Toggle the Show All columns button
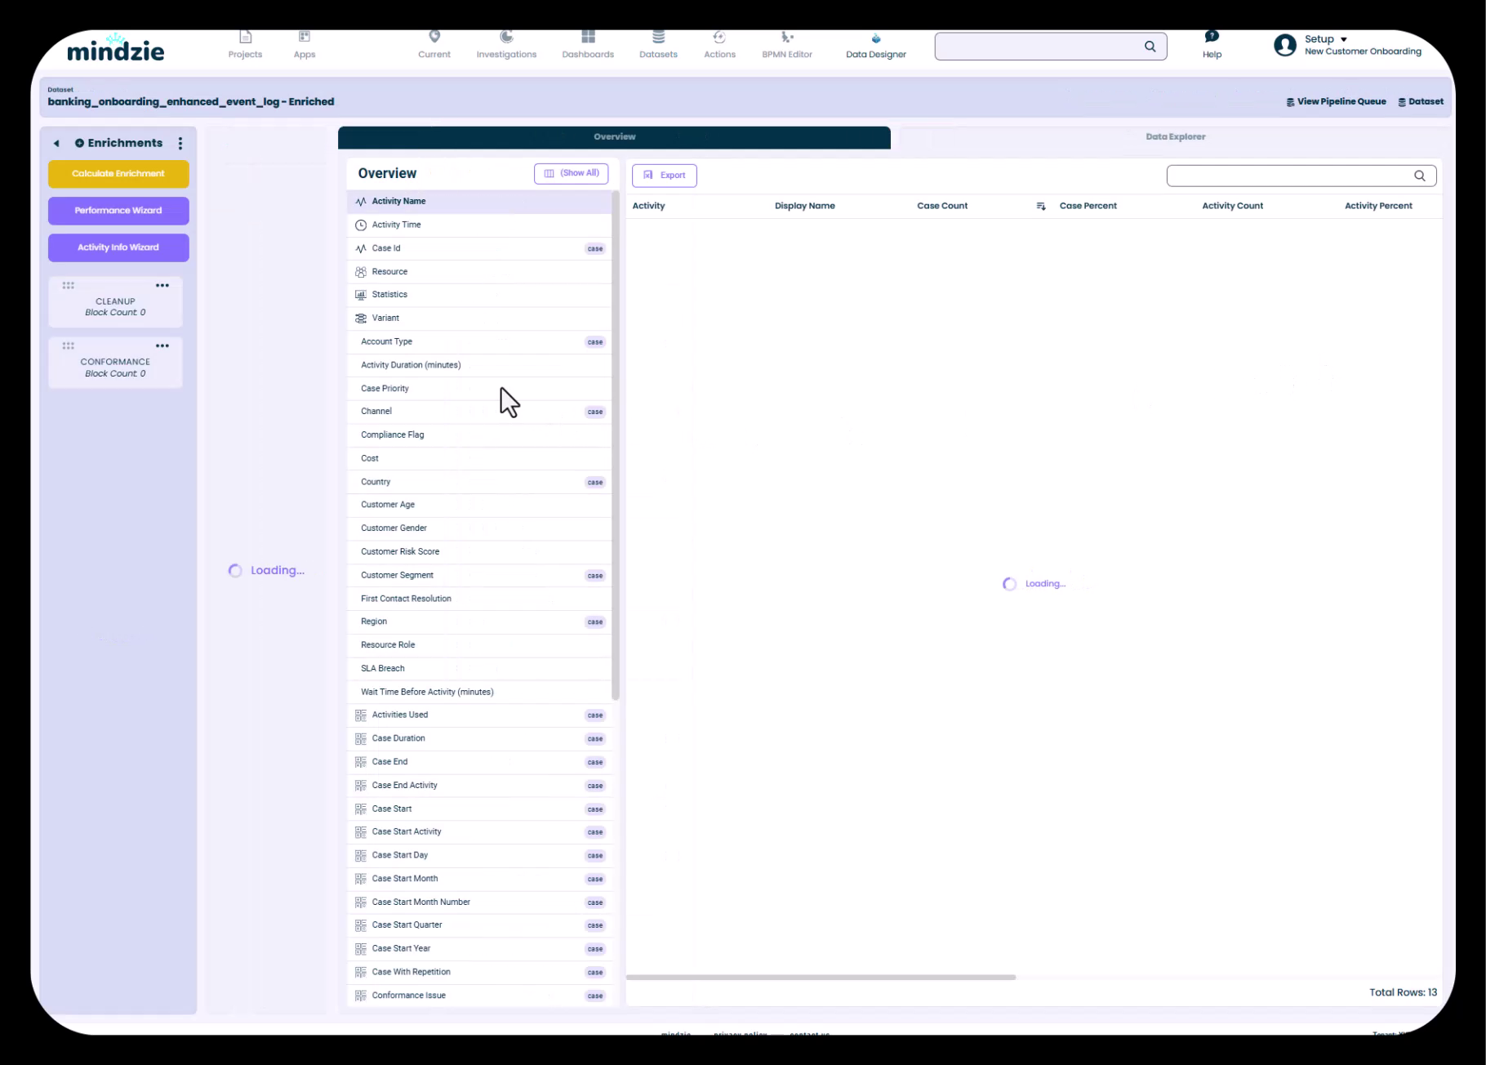Viewport: 1486px width, 1065px height. click(x=571, y=174)
